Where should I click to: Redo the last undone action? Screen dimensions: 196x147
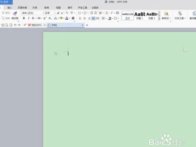tap(19, 25)
